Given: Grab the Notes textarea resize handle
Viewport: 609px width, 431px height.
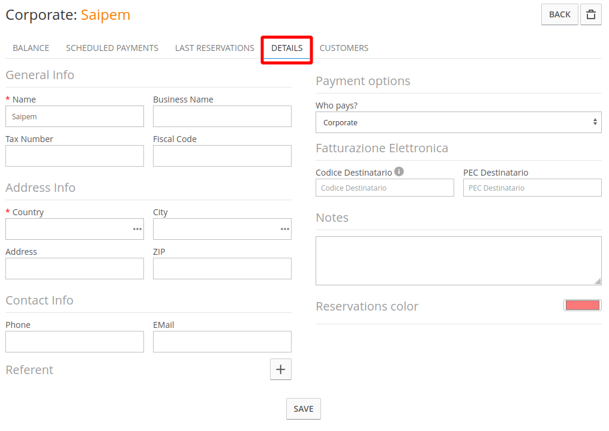Looking at the screenshot, I should (598, 281).
